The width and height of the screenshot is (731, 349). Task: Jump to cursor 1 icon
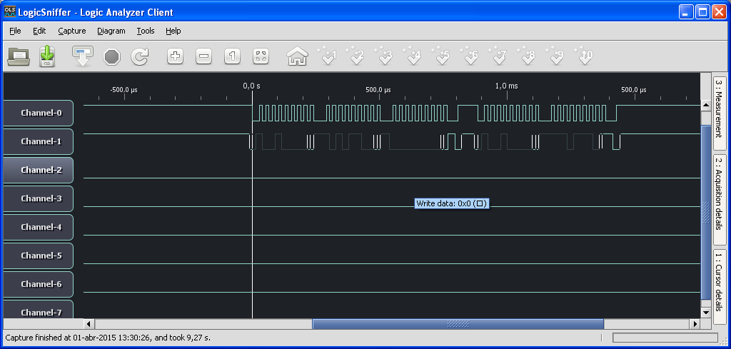pos(327,56)
